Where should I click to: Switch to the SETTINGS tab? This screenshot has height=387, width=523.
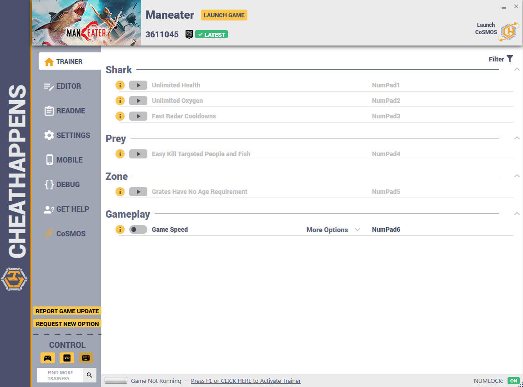click(x=67, y=135)
